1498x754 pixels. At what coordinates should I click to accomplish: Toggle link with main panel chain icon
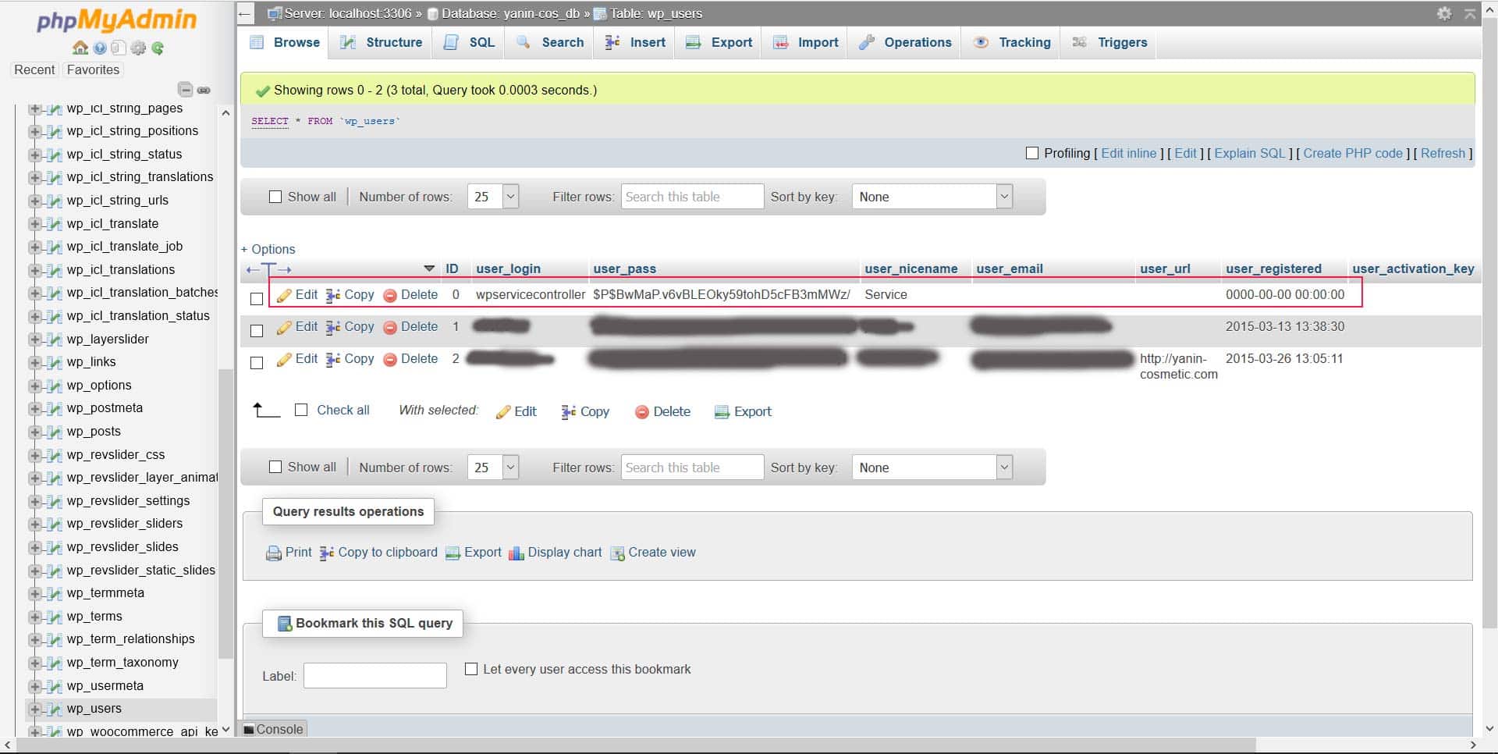[x=204, y=90]
